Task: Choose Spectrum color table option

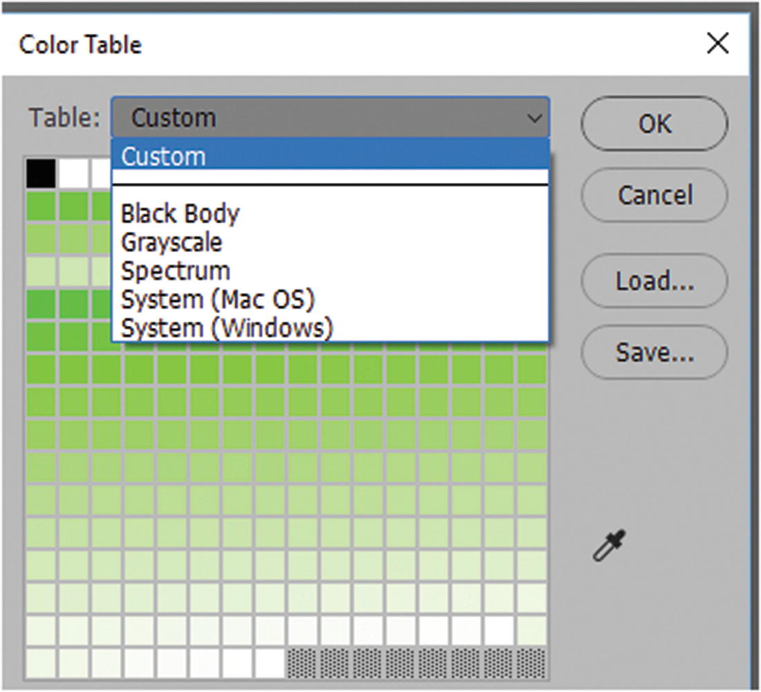Action: click(x=176, y=270)
